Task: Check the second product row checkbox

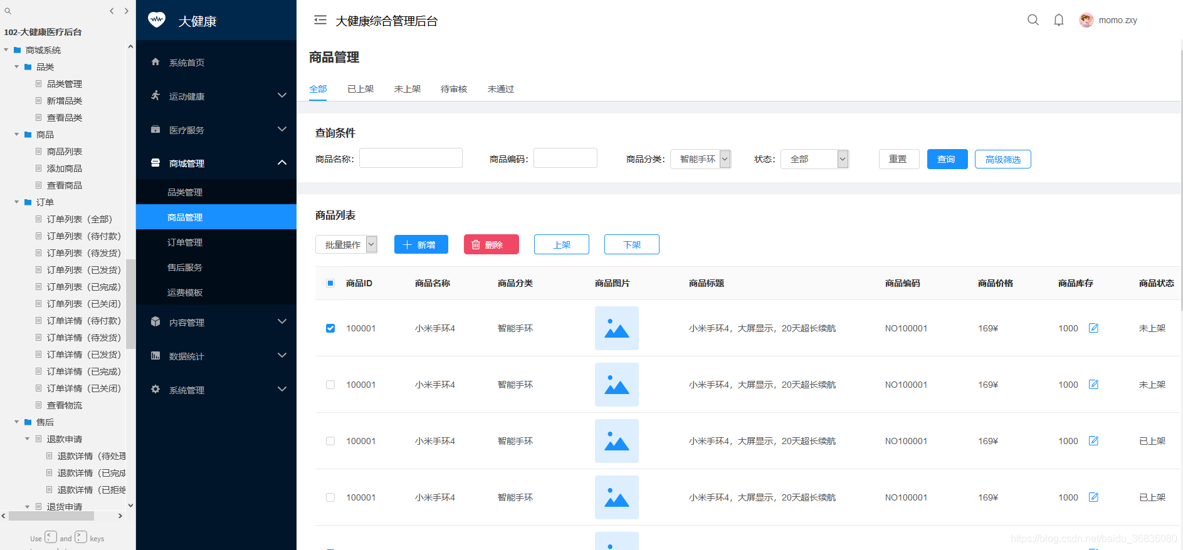Action: pos(330,385)
